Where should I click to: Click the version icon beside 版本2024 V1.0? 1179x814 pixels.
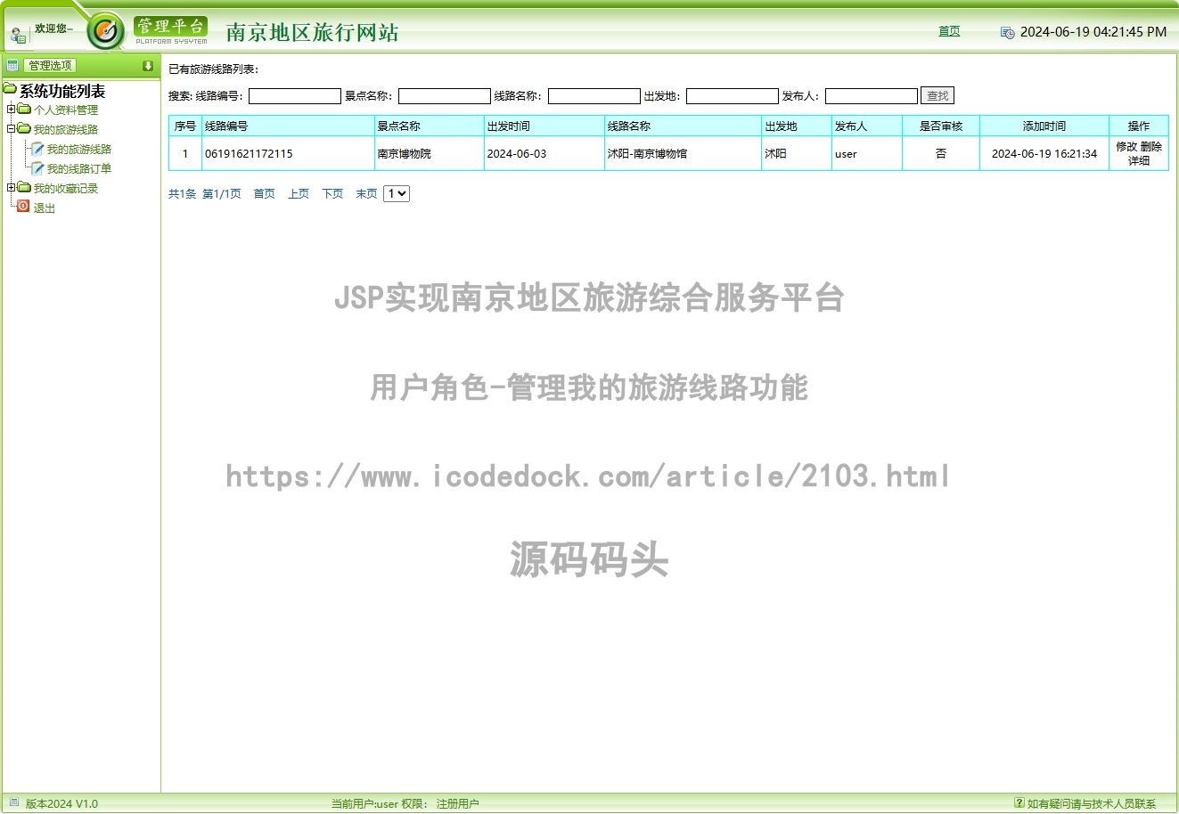coord(13,802)
